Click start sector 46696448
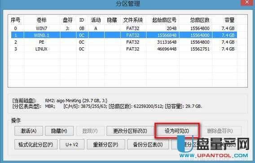 pyautogui.click(x=167, y=49)
